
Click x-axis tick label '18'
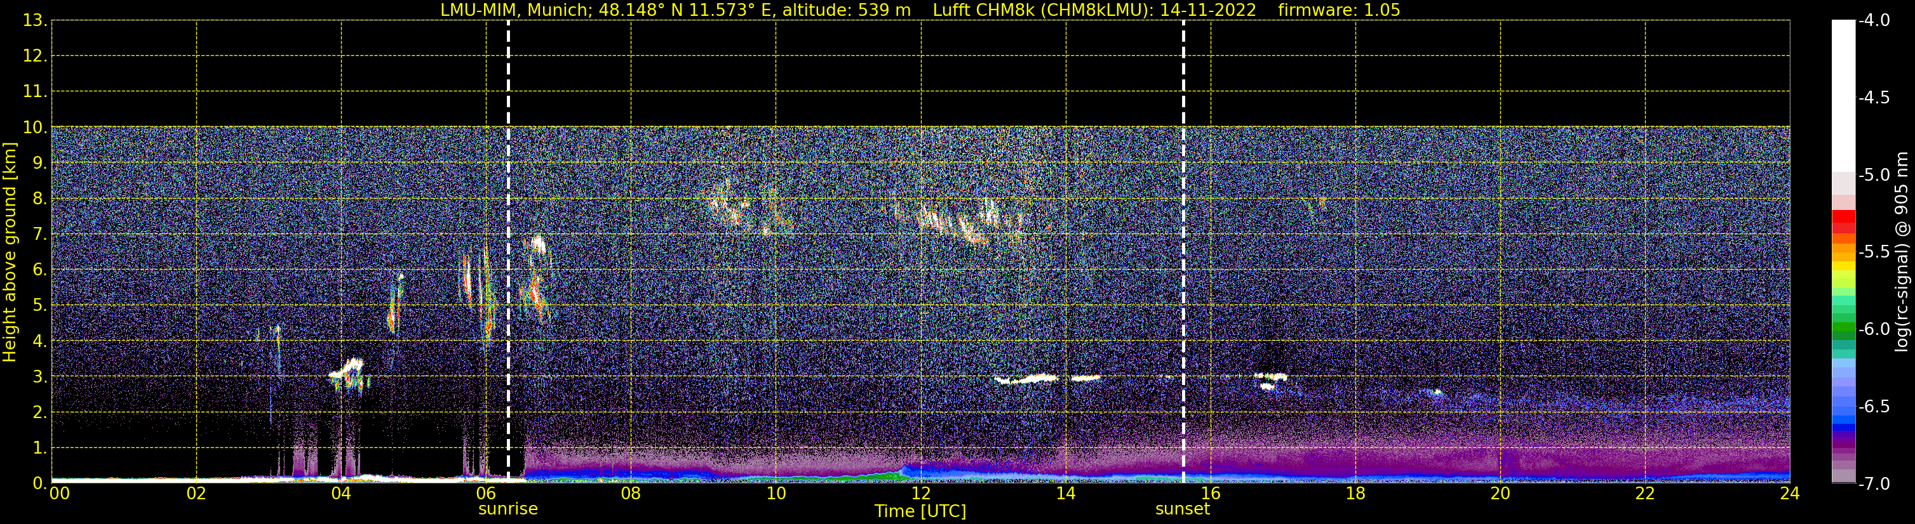[x=1356, y=494]
